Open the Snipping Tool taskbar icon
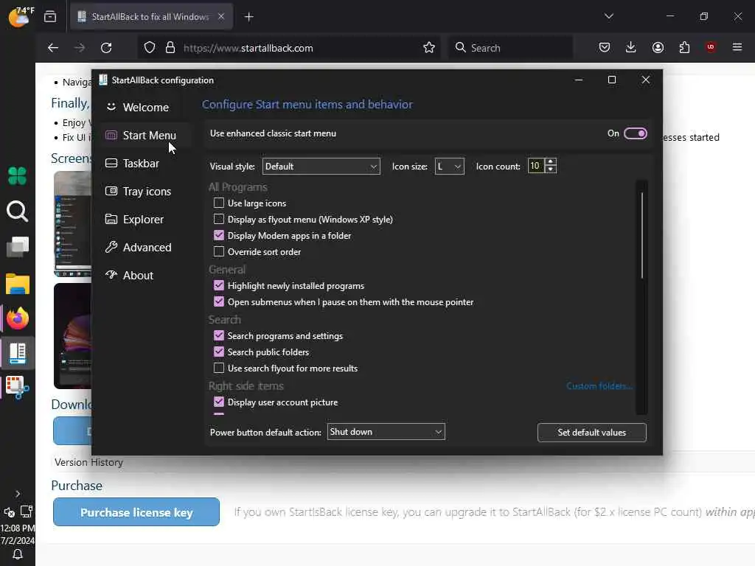The width and height of the screenshot is (755, 566). pyautogui.click(x=18, y=388)
